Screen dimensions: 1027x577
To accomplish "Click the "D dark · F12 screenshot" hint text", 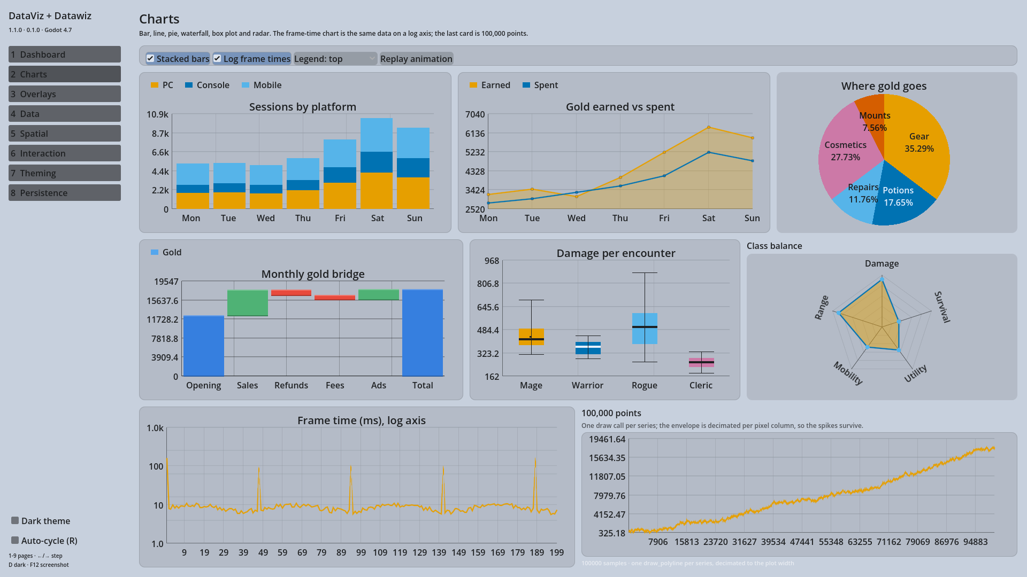I will [39, 565].
